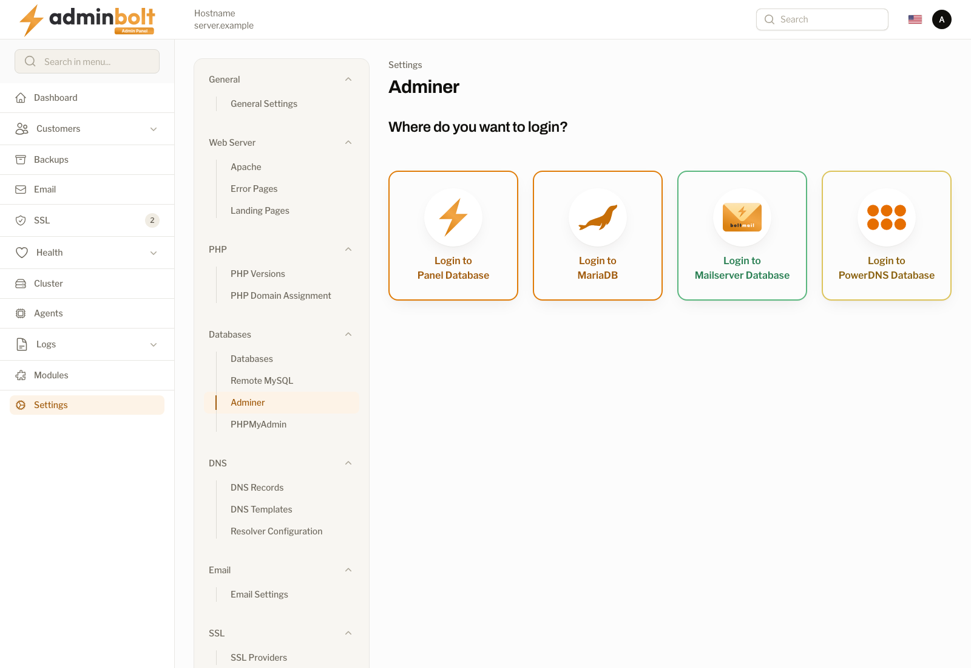Go to the Cluster page

(87, 284)
